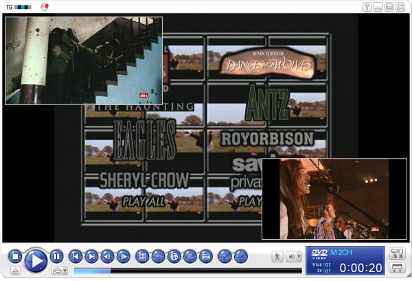Change audio language with globe icon

coord(174,256)
